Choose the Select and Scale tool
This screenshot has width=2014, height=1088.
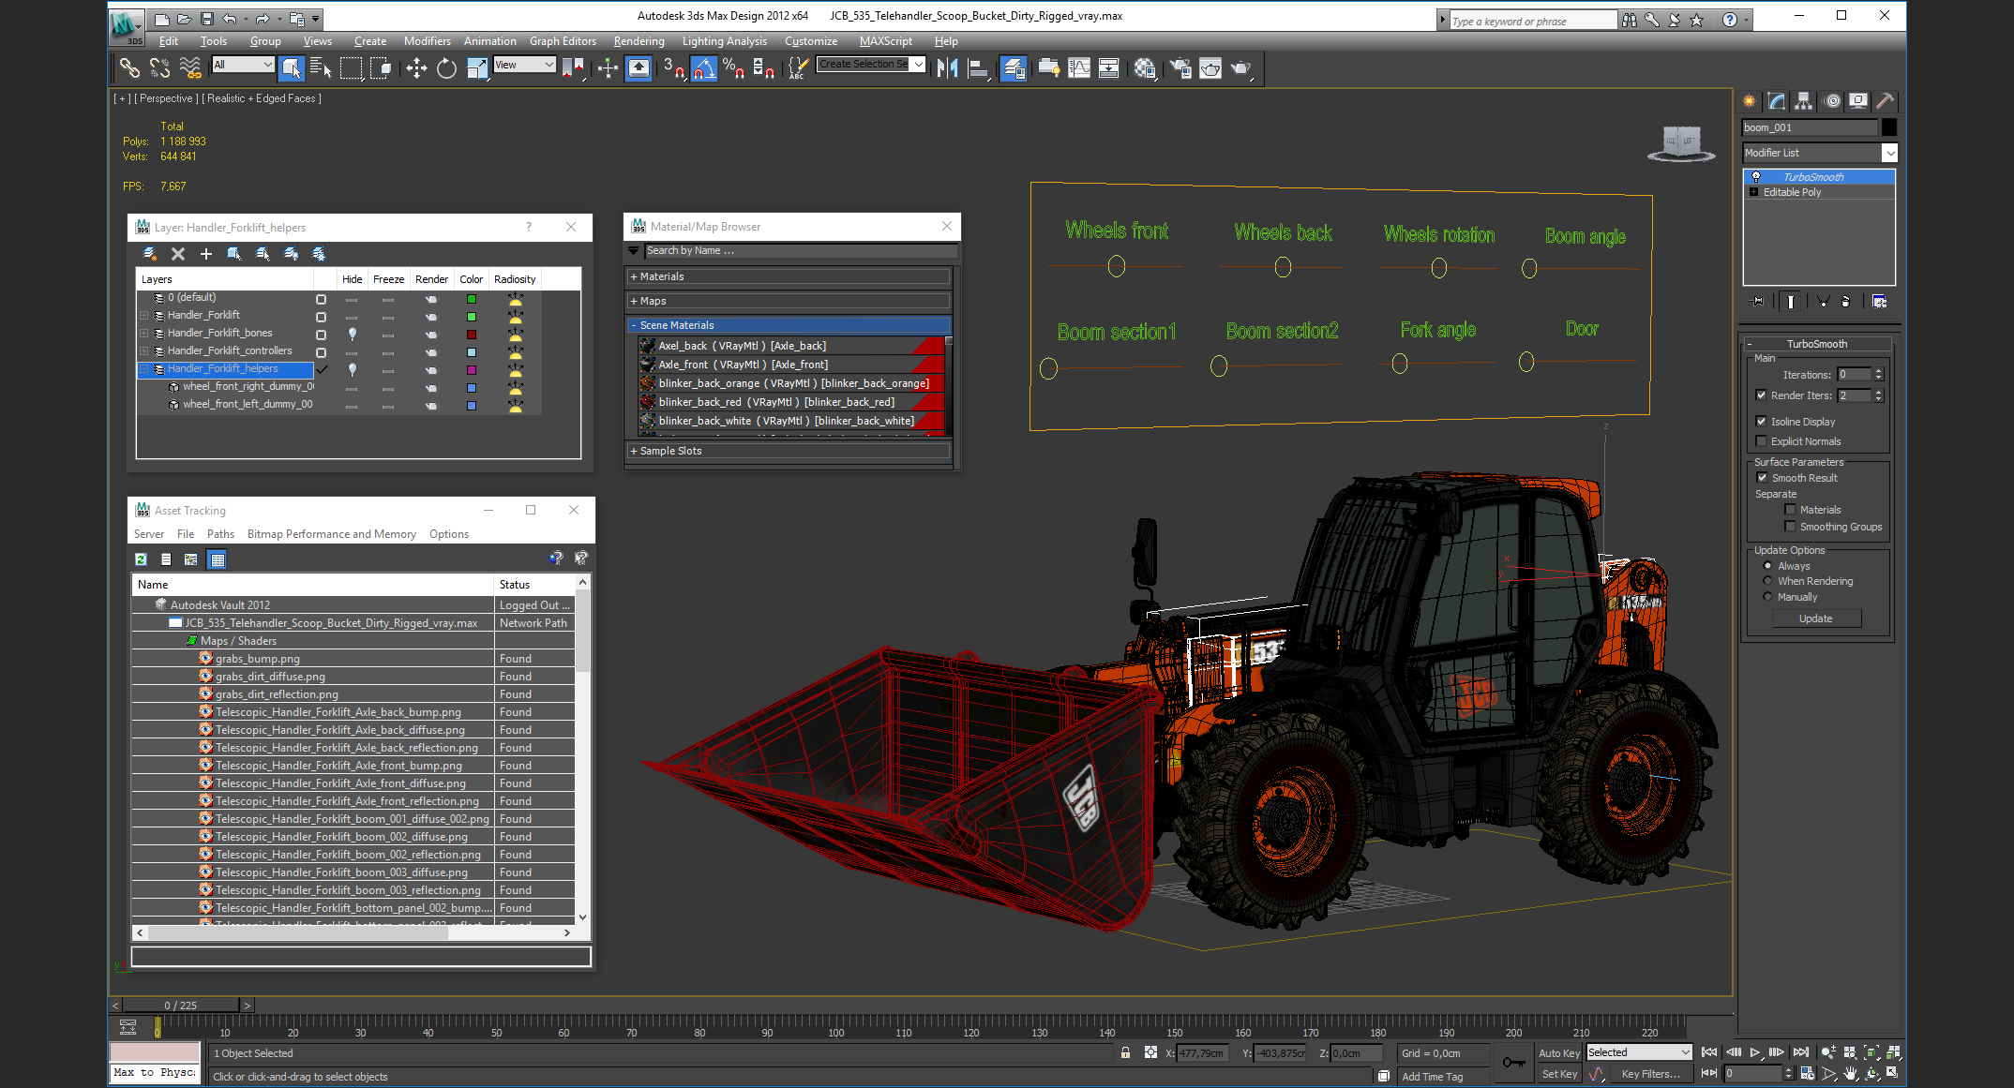[x=476, y=67]
